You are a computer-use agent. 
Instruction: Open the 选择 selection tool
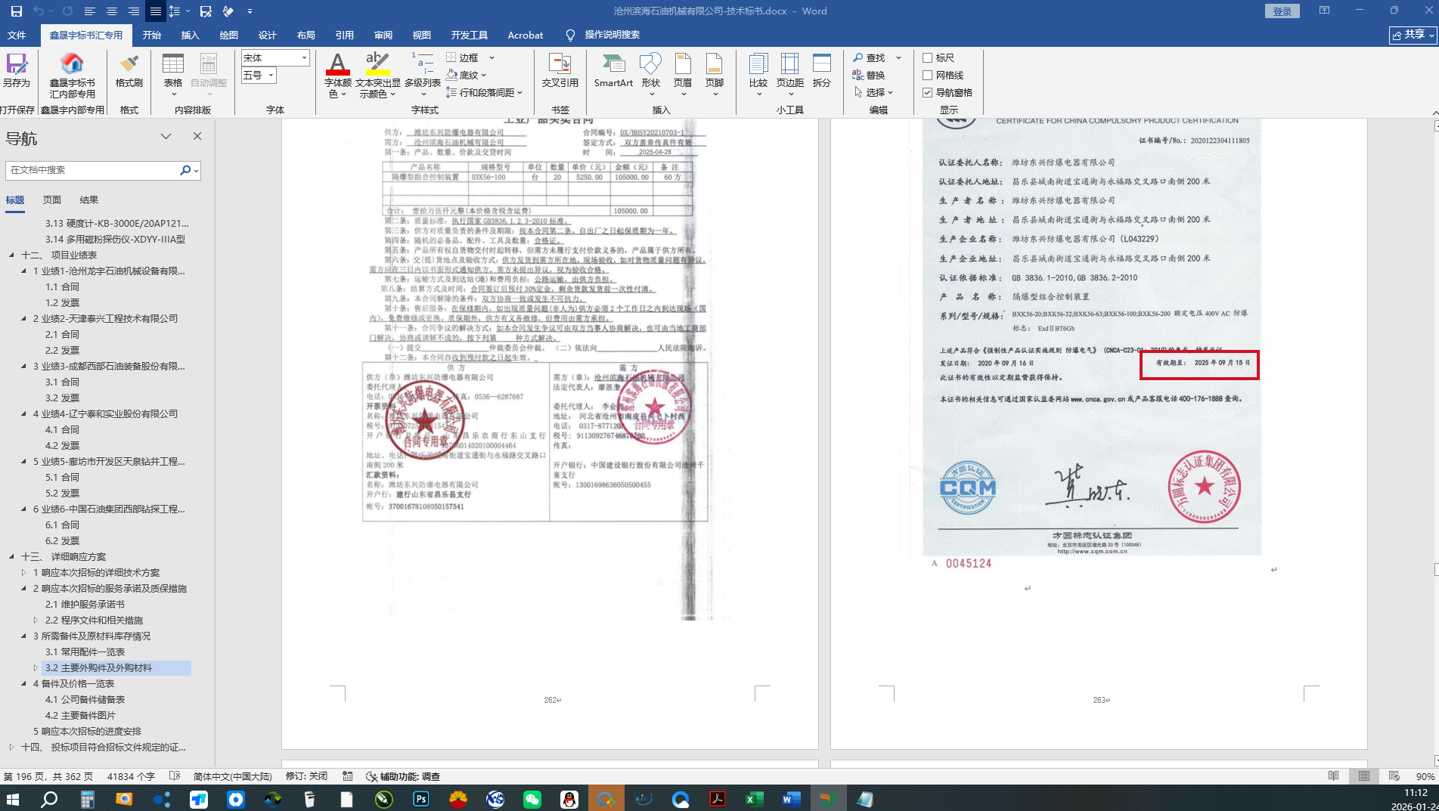click(x=873, y=92)
